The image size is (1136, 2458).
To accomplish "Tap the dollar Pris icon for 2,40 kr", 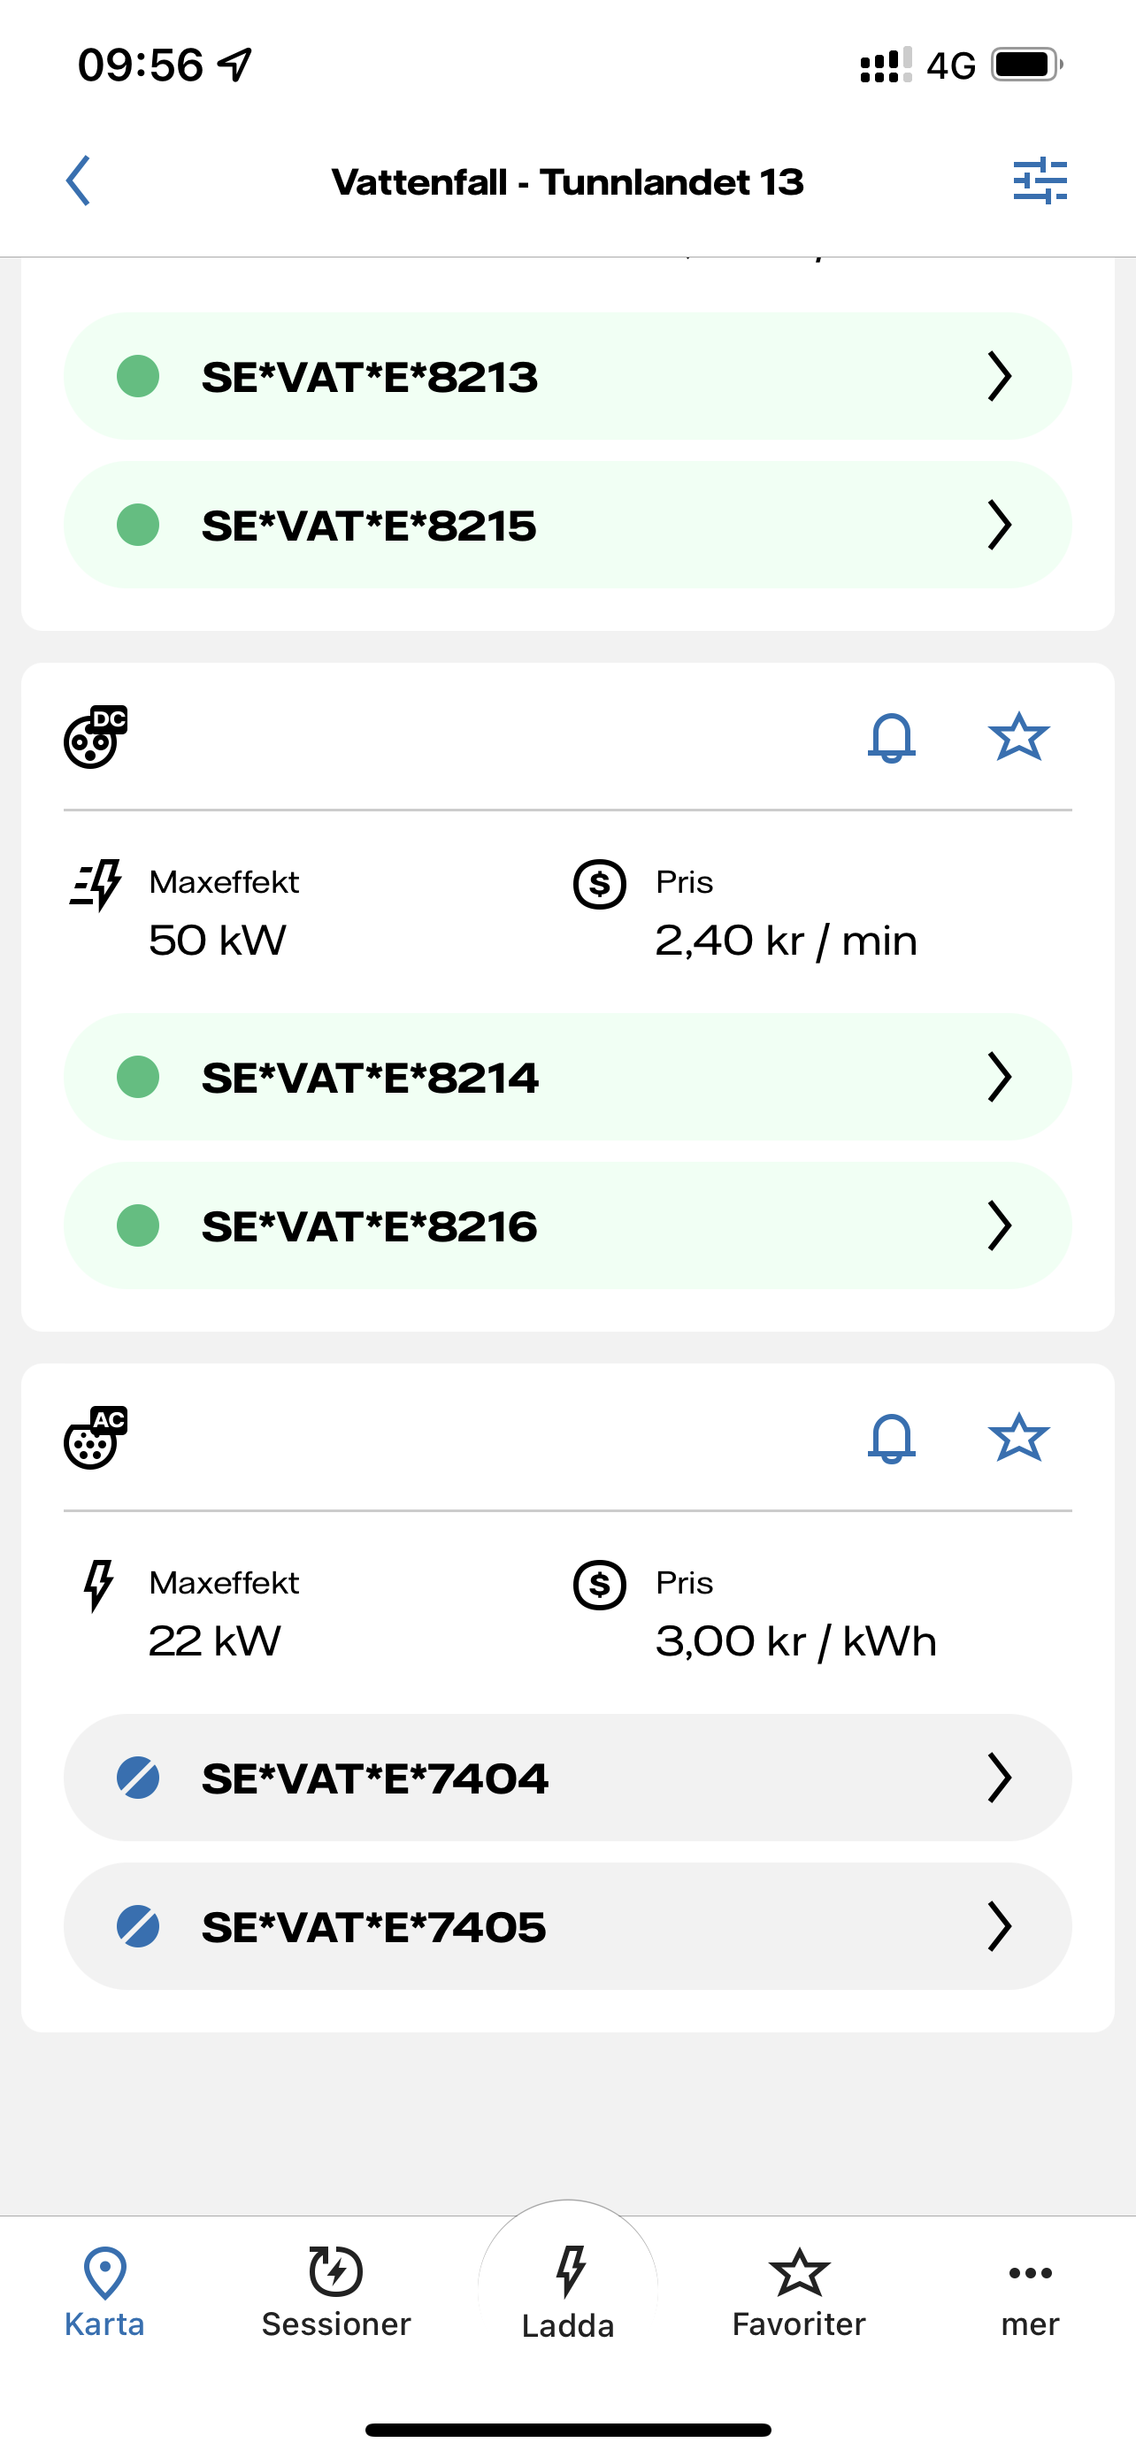I will [x=599, y=885].
